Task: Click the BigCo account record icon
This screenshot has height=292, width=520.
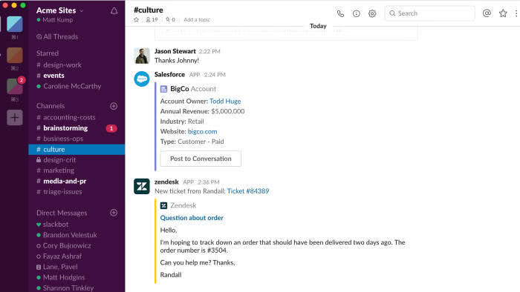Action: point(163,89)
